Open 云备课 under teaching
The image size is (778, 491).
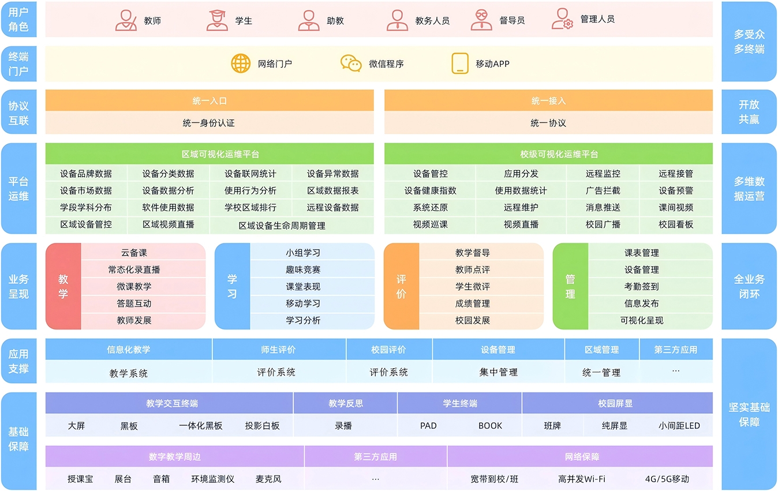click(134, 253)
